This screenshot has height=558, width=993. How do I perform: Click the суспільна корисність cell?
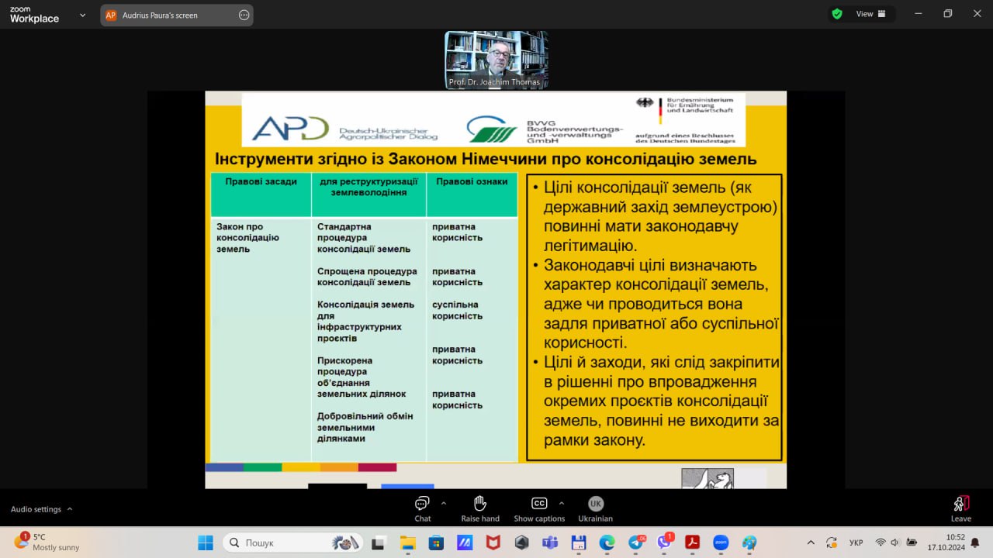pyautogui.click(x=457, y=310)
